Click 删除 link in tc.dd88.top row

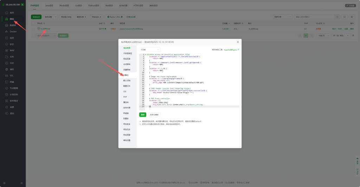pos(352,29)
